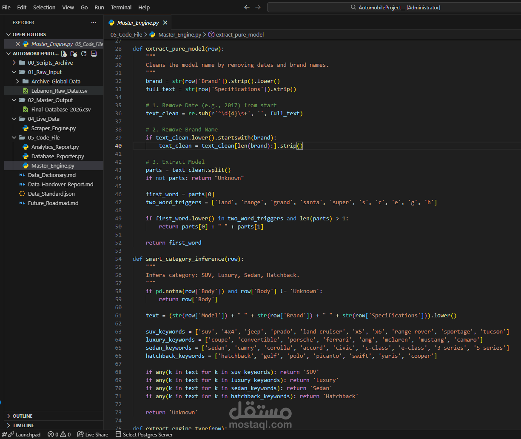Click line number 40 in the gutter
Screen dimensions: 521x439
point(118,145)
